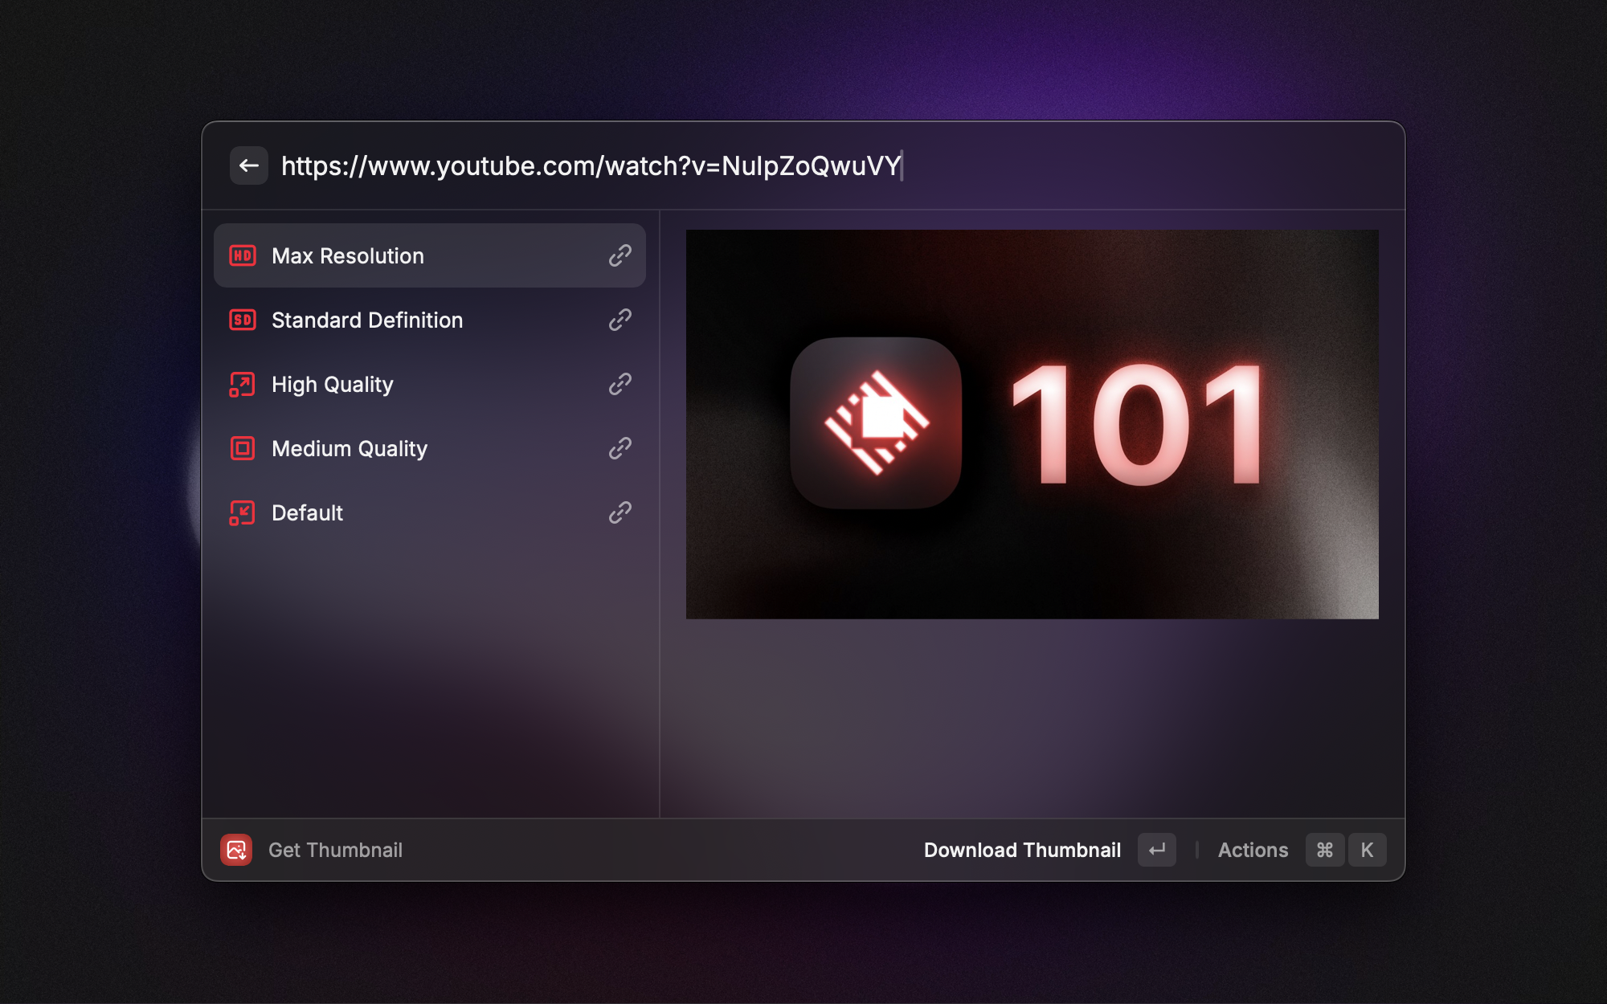Viewport: 1607px width, 1004px height.
Task: Select the Standard Definition list item
Action: (367, 320)
